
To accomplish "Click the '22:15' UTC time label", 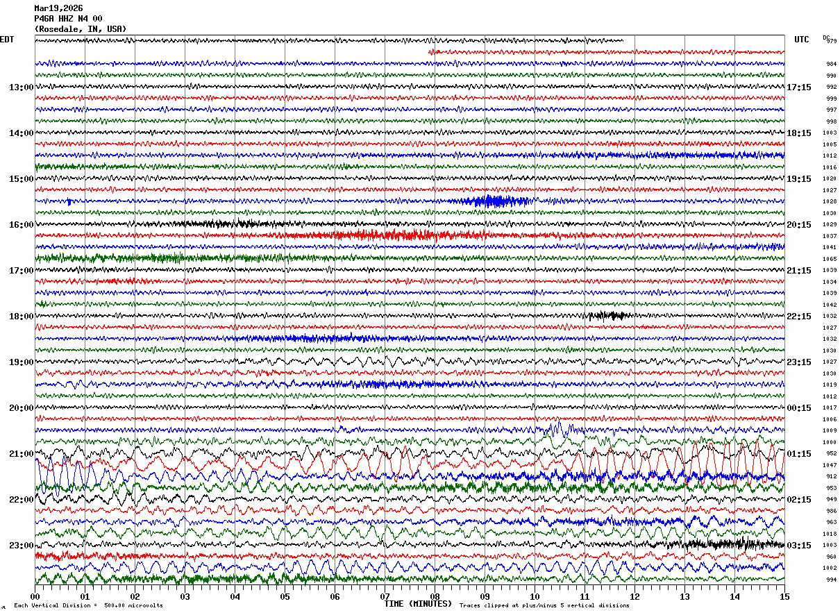I will [x=799, y=317].
